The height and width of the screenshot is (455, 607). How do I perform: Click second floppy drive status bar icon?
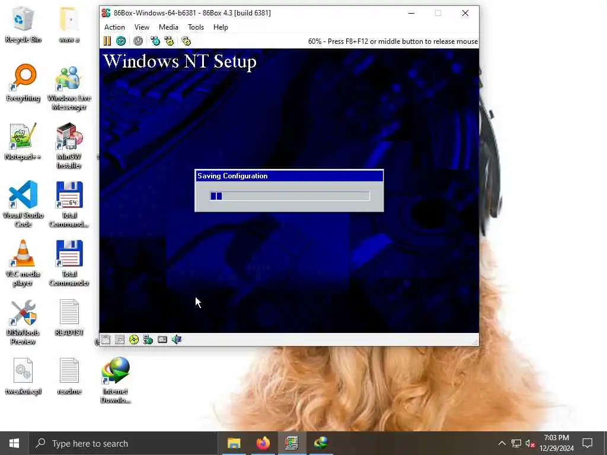click(120, 339)
